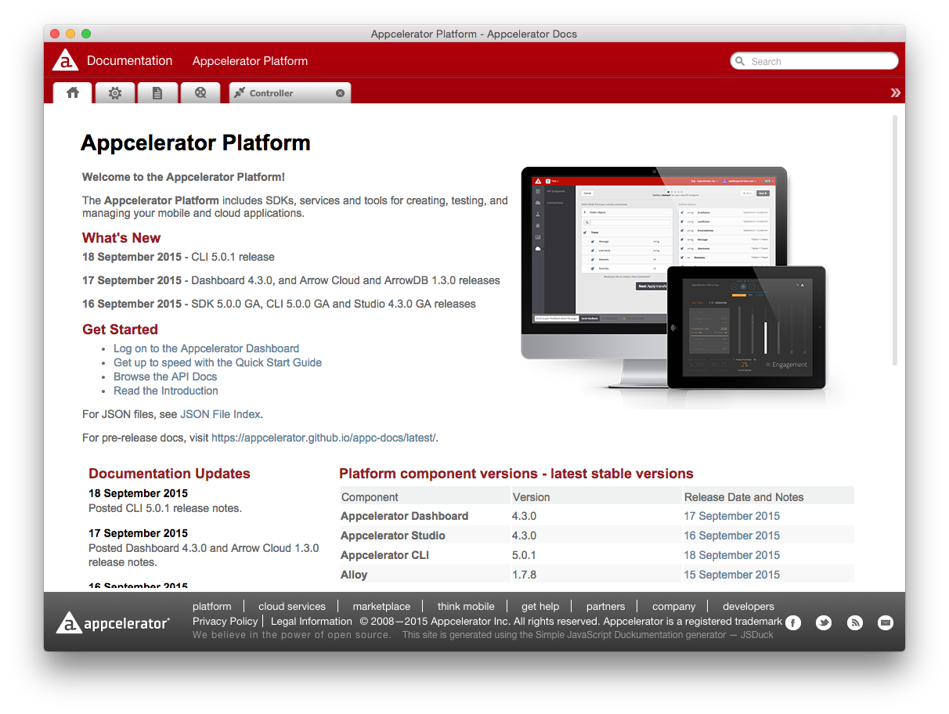Click the green zoom window button
Viewport: 949px width, 714px height.
86,34
